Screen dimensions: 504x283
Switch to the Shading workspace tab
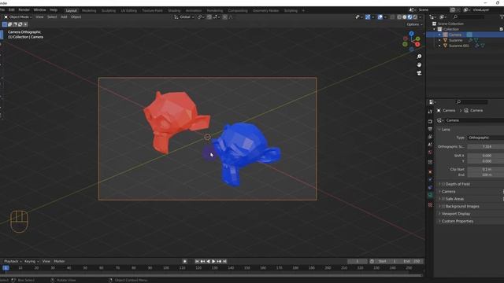click(174, 10)
